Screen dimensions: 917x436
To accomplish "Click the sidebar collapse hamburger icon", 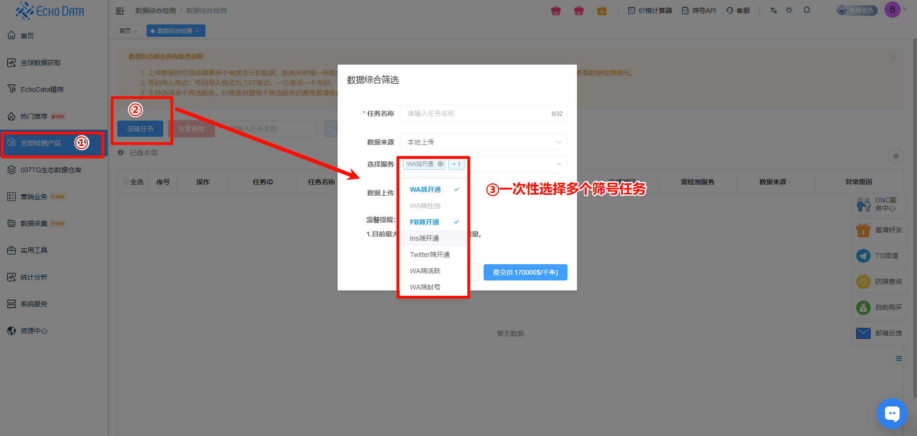I will tap(120, 11).
